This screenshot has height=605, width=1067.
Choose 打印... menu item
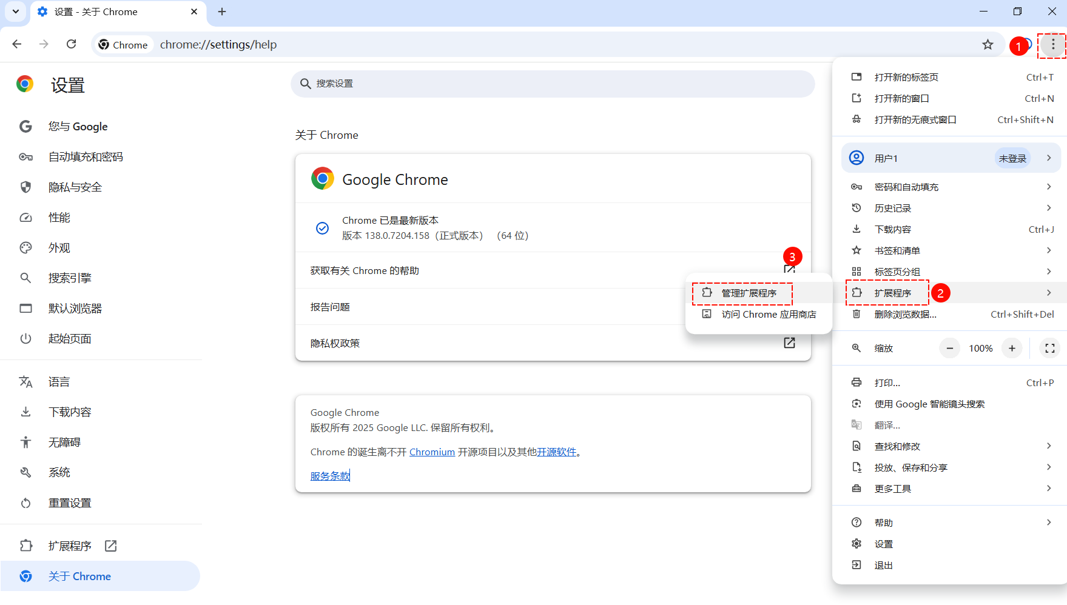coord(949,383)
